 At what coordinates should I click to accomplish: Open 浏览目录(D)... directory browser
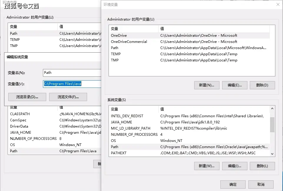click(27, 97)
